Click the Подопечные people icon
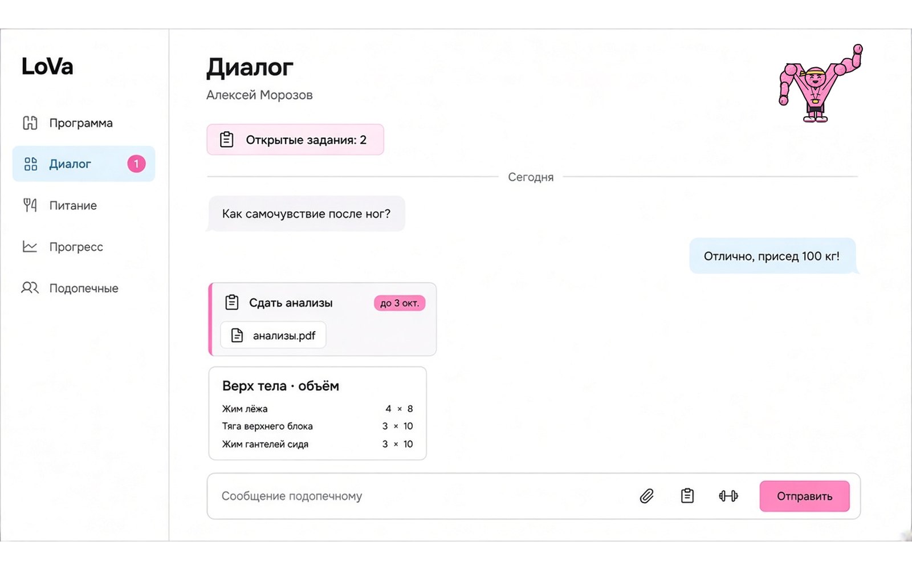This screenshot has height=570, width=912. click(30, 288)
